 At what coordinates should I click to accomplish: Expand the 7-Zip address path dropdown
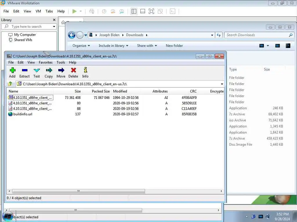222,84
